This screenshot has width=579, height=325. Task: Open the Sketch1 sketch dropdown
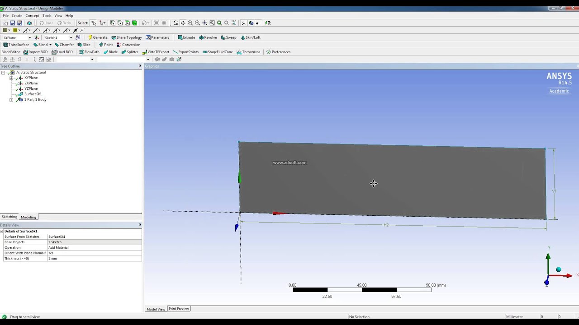[x=71, y=37]
